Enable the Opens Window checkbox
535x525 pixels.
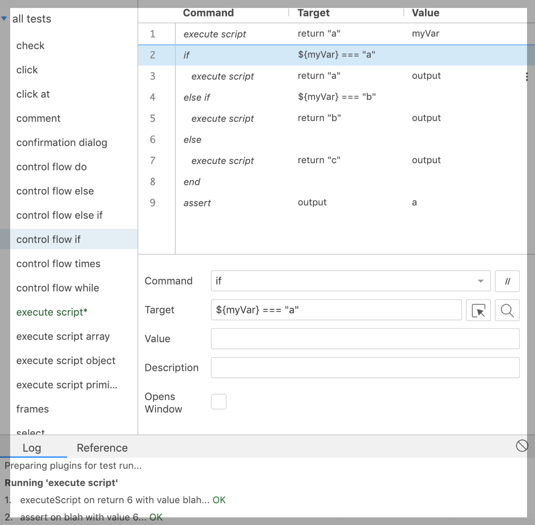[x=219, y=401]
